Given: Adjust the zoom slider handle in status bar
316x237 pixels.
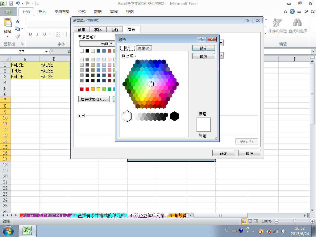Looking at the screenshot, I should click(294, 221).
